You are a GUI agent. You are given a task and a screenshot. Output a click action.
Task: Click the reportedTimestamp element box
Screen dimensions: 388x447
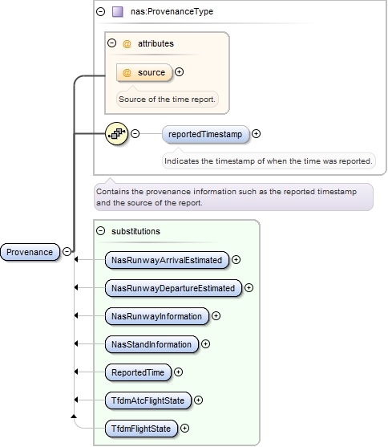(205, 134)
